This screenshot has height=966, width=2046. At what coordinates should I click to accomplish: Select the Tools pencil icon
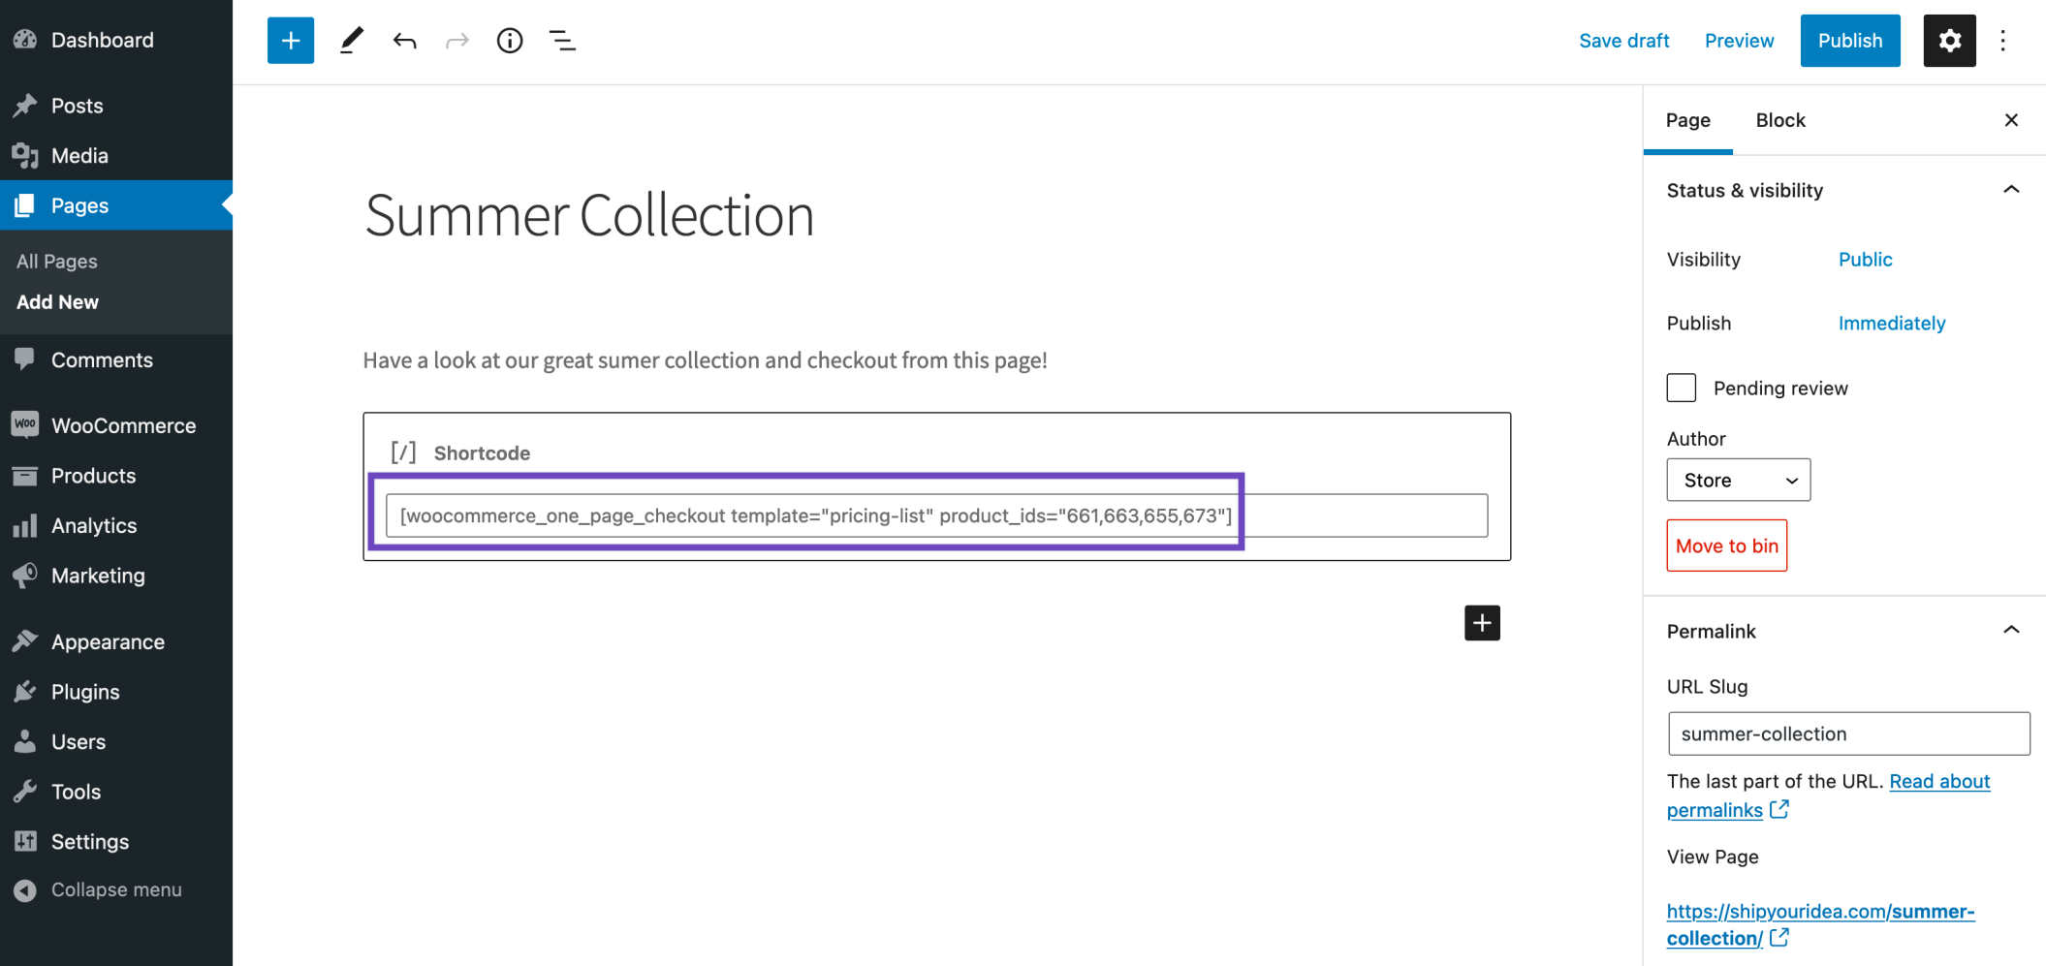pyautogui.click(x=351, y=41)
